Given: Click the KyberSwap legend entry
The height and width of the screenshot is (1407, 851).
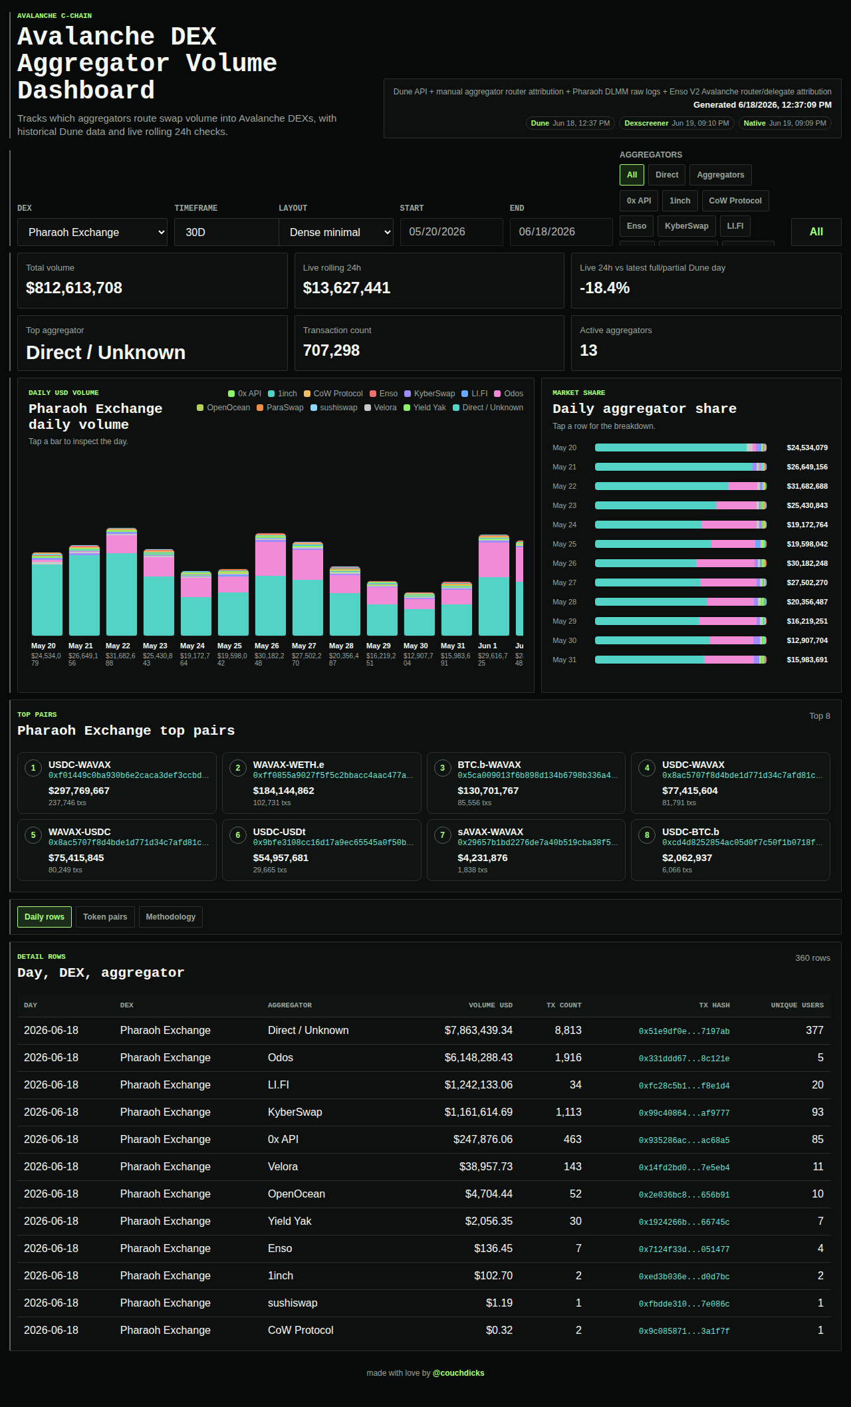Looking at the screenshot, I should (429, 394).
